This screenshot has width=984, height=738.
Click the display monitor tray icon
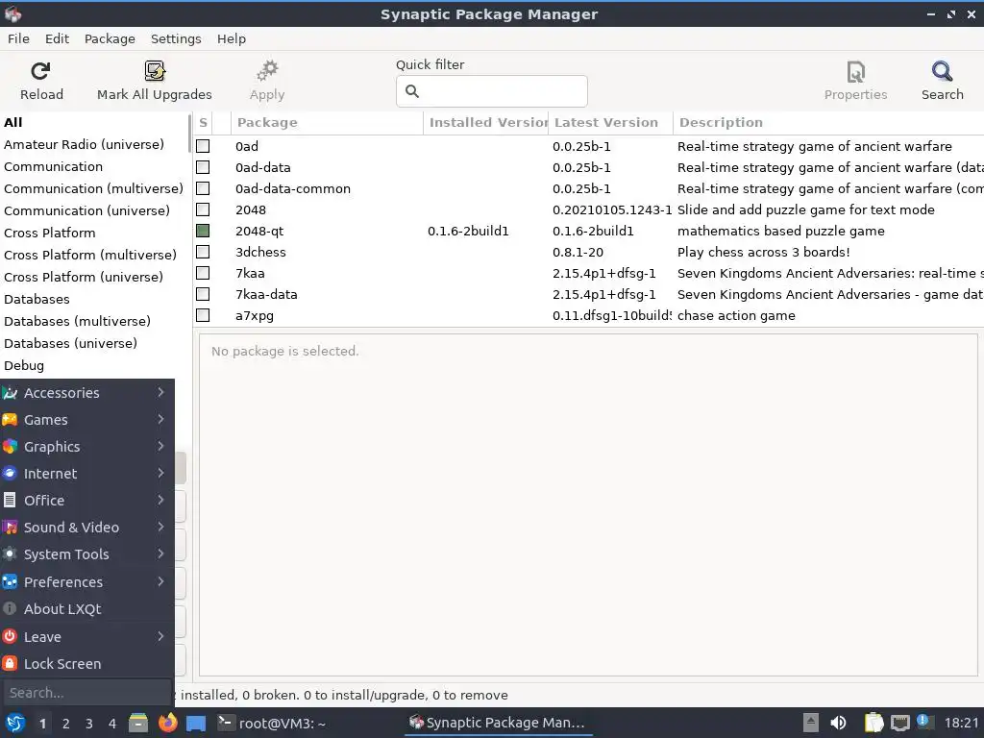coord(899,723)
